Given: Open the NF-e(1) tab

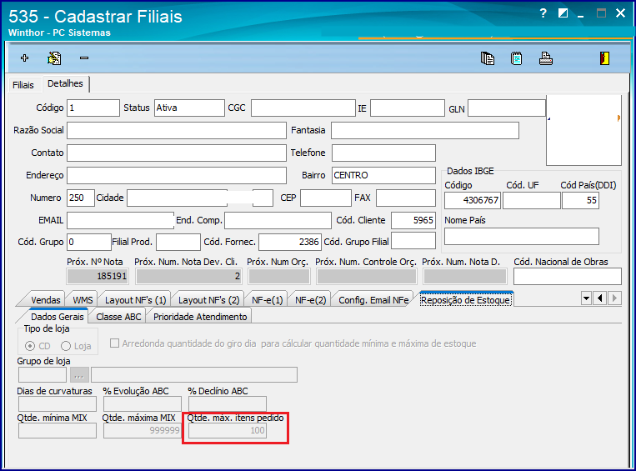Looking at the screenshot, I should 268,300.
